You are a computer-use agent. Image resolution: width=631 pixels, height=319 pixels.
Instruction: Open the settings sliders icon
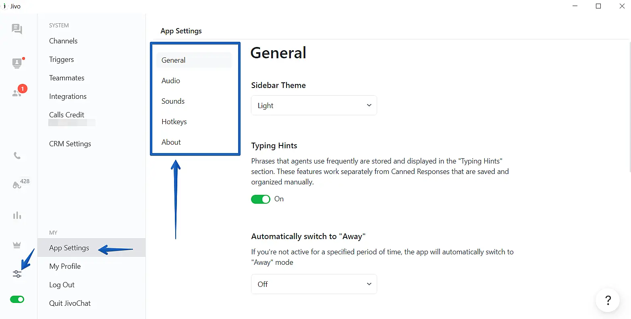point(17,274)
